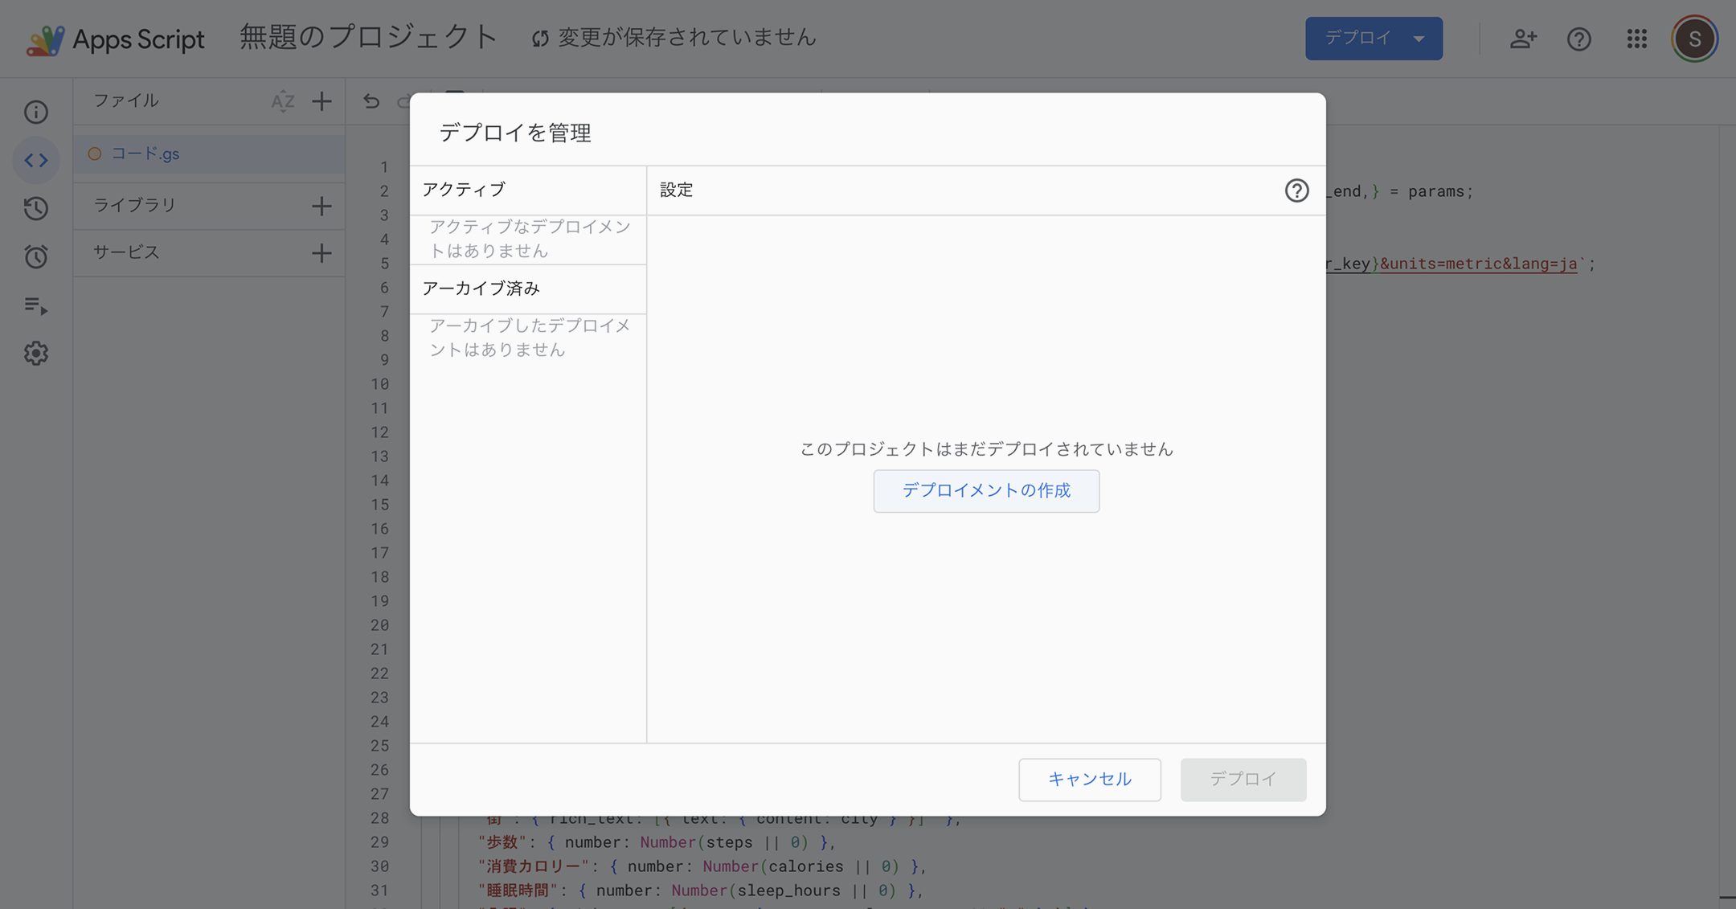Image resolution: width=1736 pixels, height=909 pixels.
Task: Expand the デプロイ dropdown arrow
Action: (1419, 39)
